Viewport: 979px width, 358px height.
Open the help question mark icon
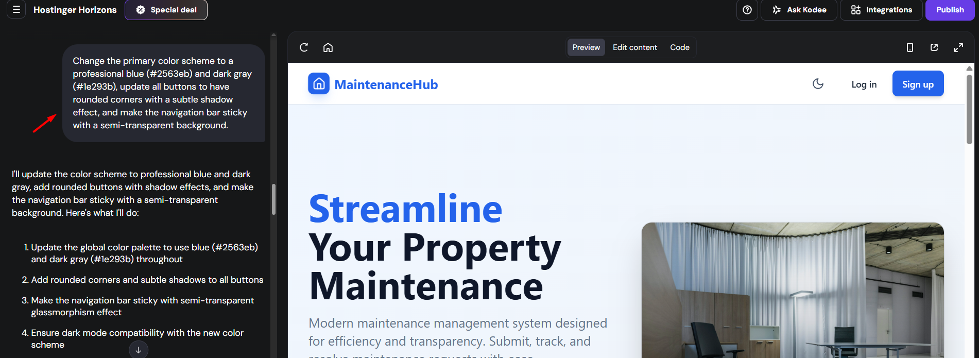(747, 10)
